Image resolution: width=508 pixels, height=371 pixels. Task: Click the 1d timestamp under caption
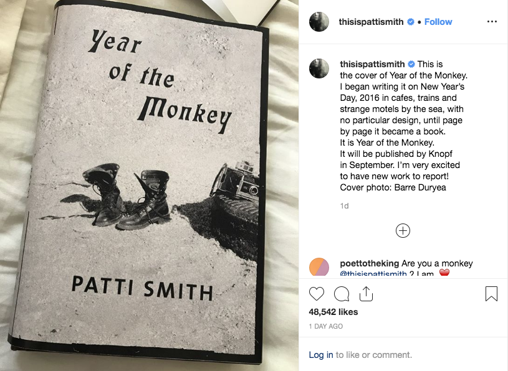(x=345, y=205)
